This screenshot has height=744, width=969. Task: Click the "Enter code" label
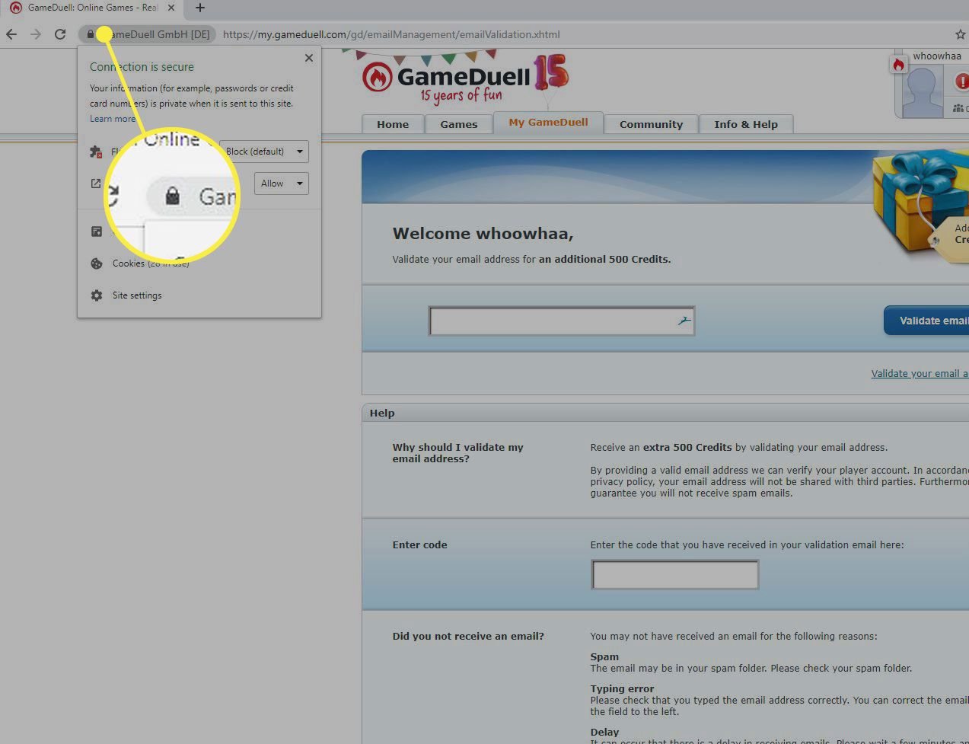419,545
